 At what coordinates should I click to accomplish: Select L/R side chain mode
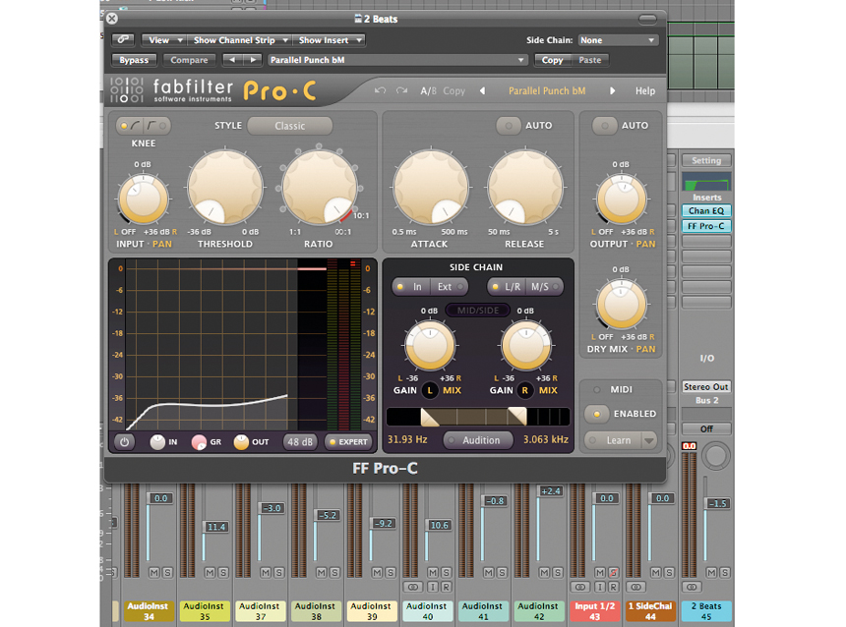[x=507, y=287]
